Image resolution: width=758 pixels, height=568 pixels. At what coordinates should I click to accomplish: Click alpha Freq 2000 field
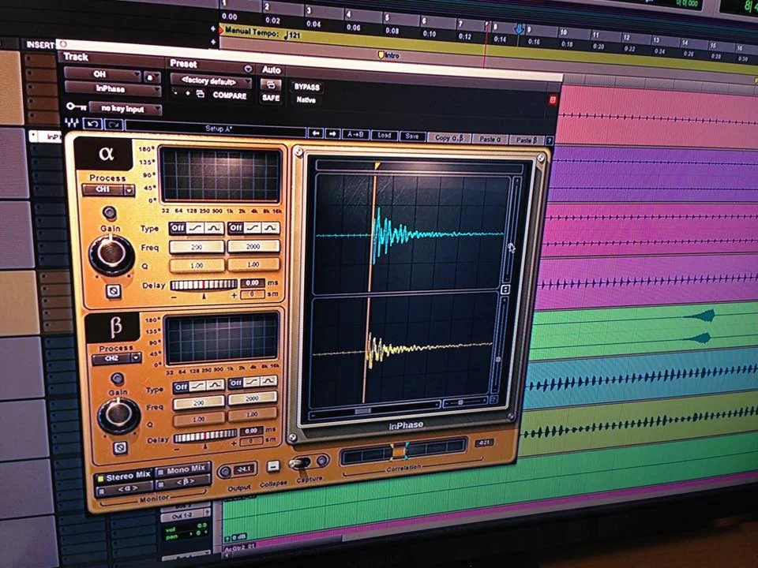tap(253, 246)
